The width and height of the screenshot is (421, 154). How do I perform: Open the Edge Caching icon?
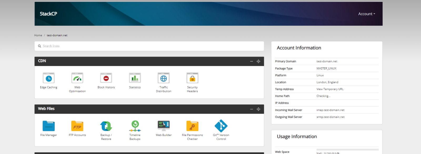pyautogui.click(x=49, y=78)
